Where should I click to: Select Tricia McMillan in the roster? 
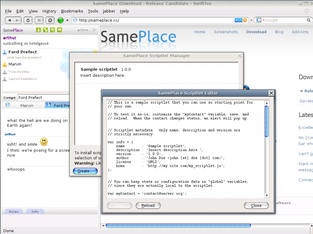pyautogui.click(x=19, y=72)
